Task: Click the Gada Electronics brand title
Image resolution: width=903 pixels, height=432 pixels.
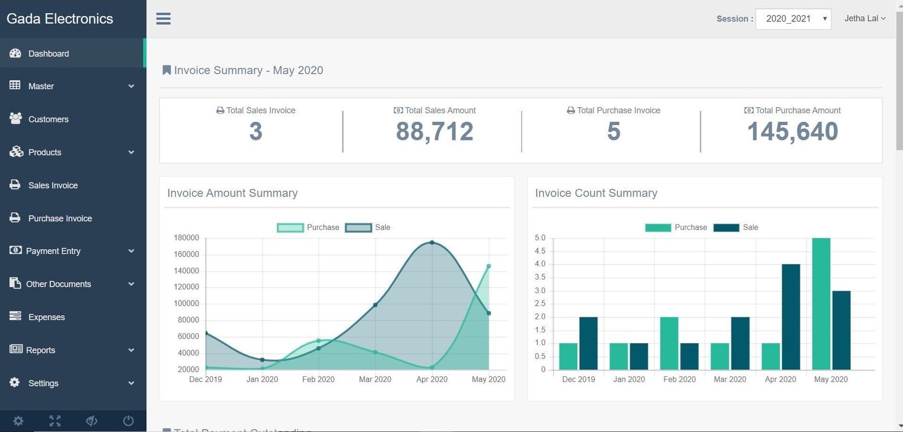Action: (x=60, y=19)
